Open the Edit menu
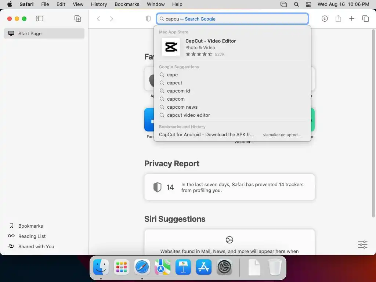This screenshot has height=282, width=376. [61, 4]
